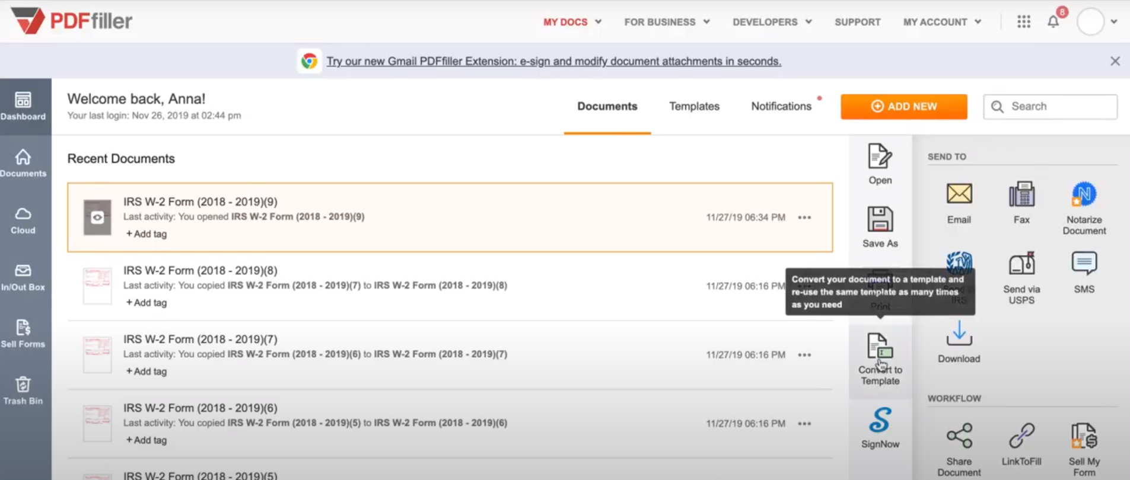This screenshot has height=480, width=1130.
Task: Click in the Search field
Action: [x=1050, y=107]
